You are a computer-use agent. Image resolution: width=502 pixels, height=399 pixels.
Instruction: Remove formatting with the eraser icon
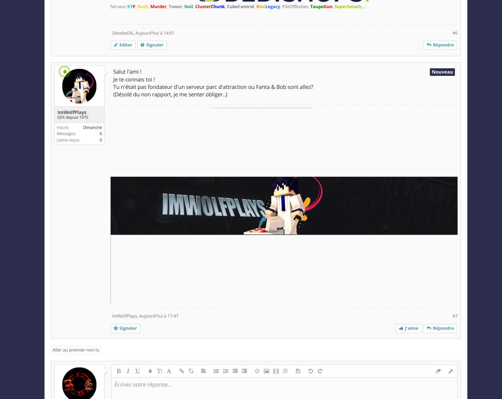click(x=438, y=371)
